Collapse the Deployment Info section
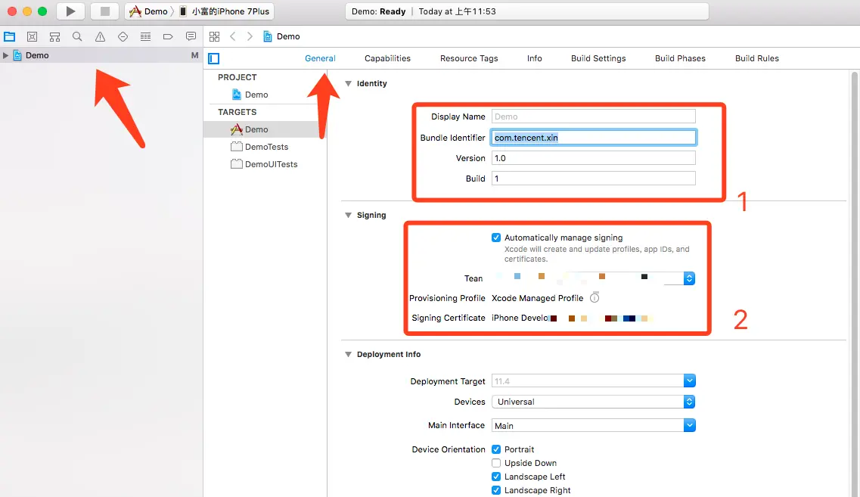Viewport: 860px width, 497px height. [348, 354]
